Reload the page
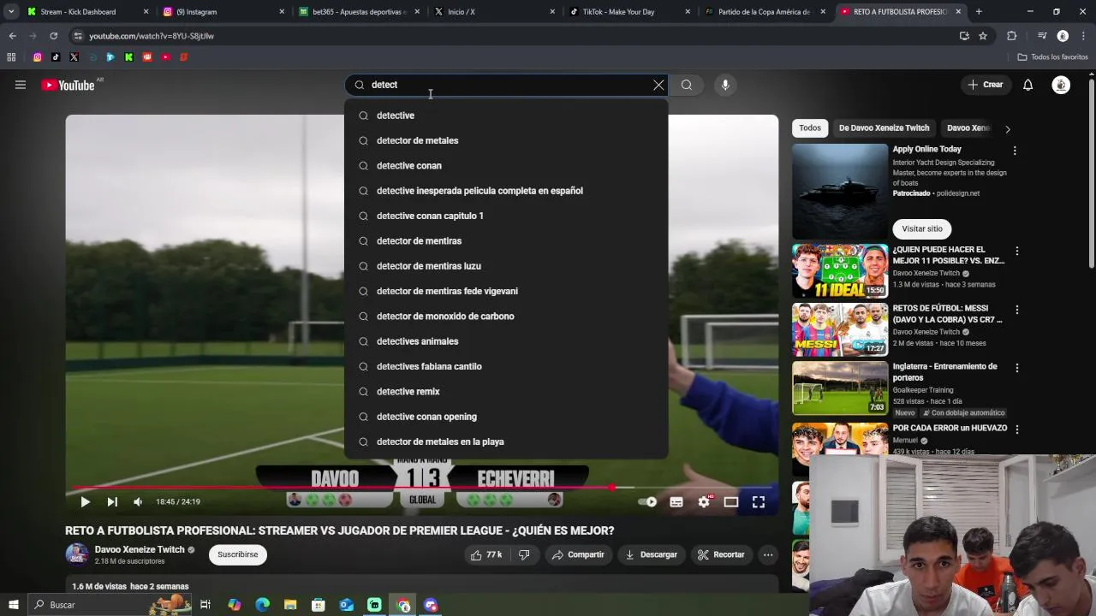 pyautogui.click(x=53, y=36)
